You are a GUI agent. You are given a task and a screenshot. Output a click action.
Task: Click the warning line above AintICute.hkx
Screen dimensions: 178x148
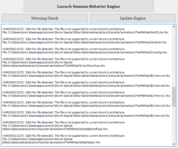coord(63,29)
